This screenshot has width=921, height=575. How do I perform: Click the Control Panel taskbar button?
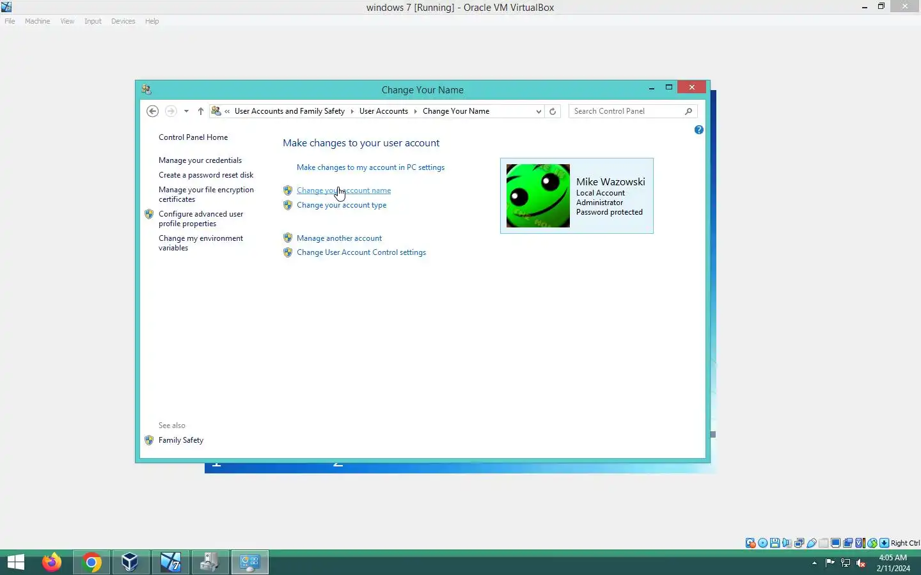click(249, 562)
